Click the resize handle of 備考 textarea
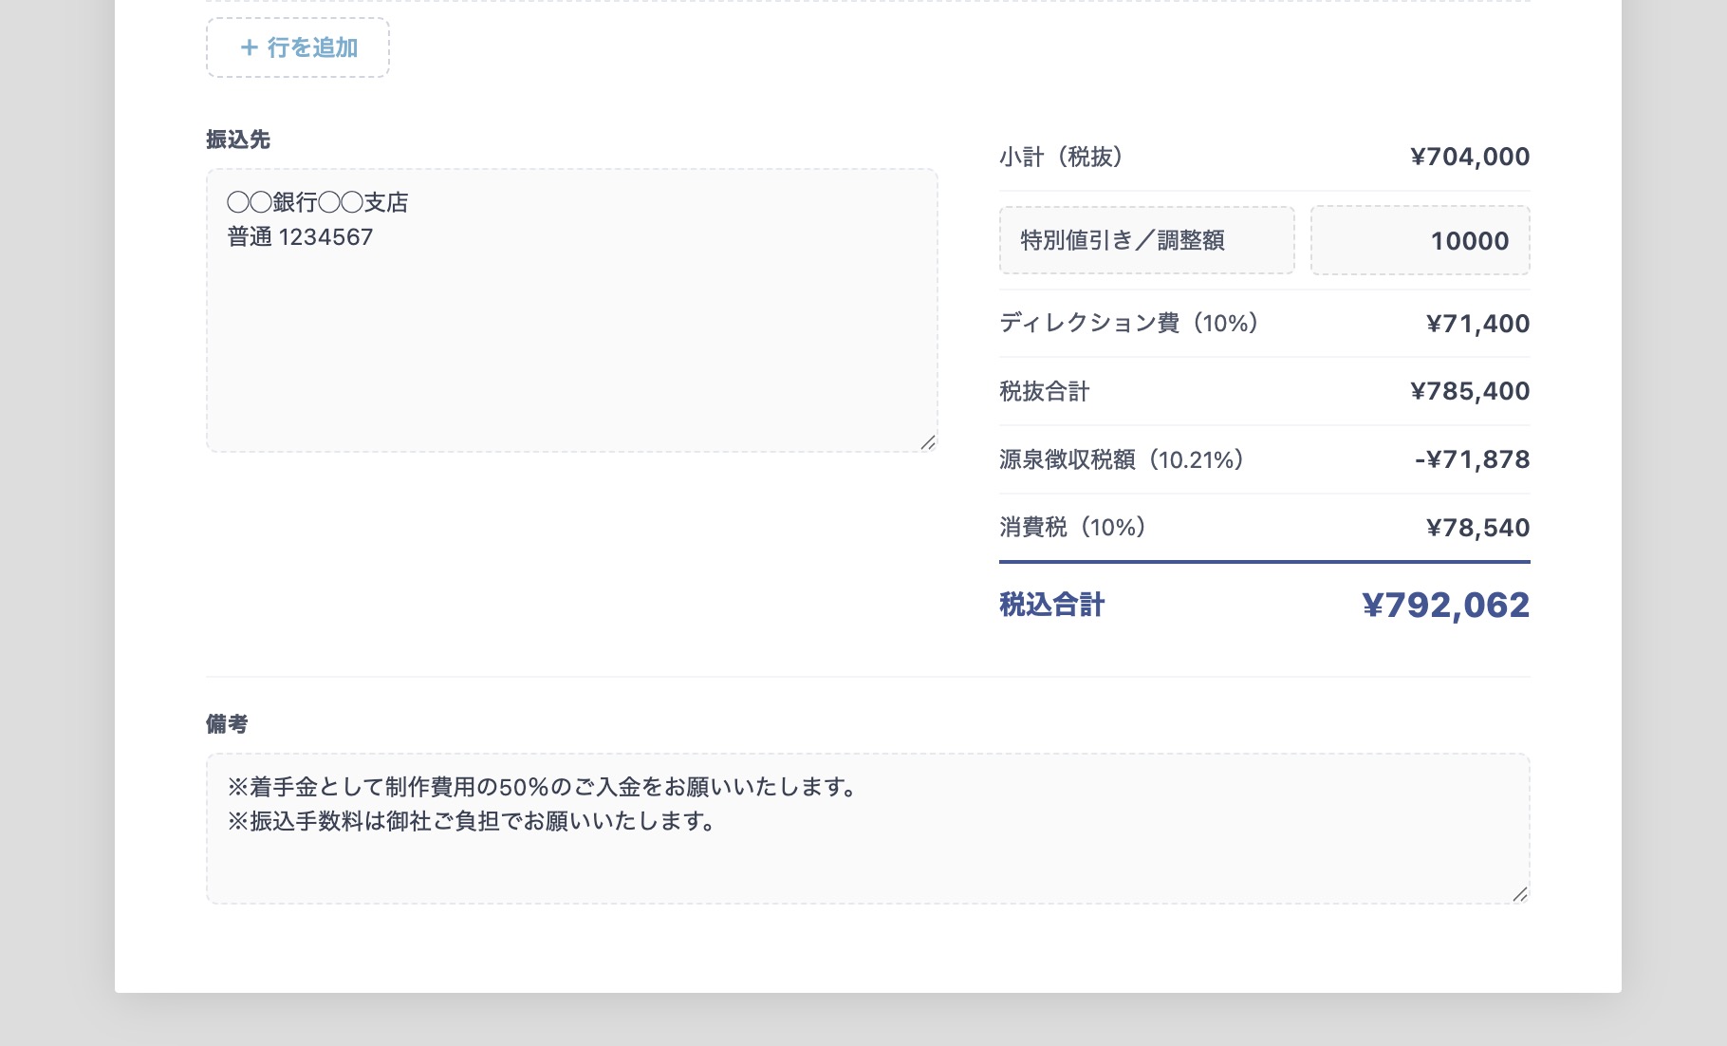This screenshot has width=1727, height=1046. click(x=1520, y=894)
